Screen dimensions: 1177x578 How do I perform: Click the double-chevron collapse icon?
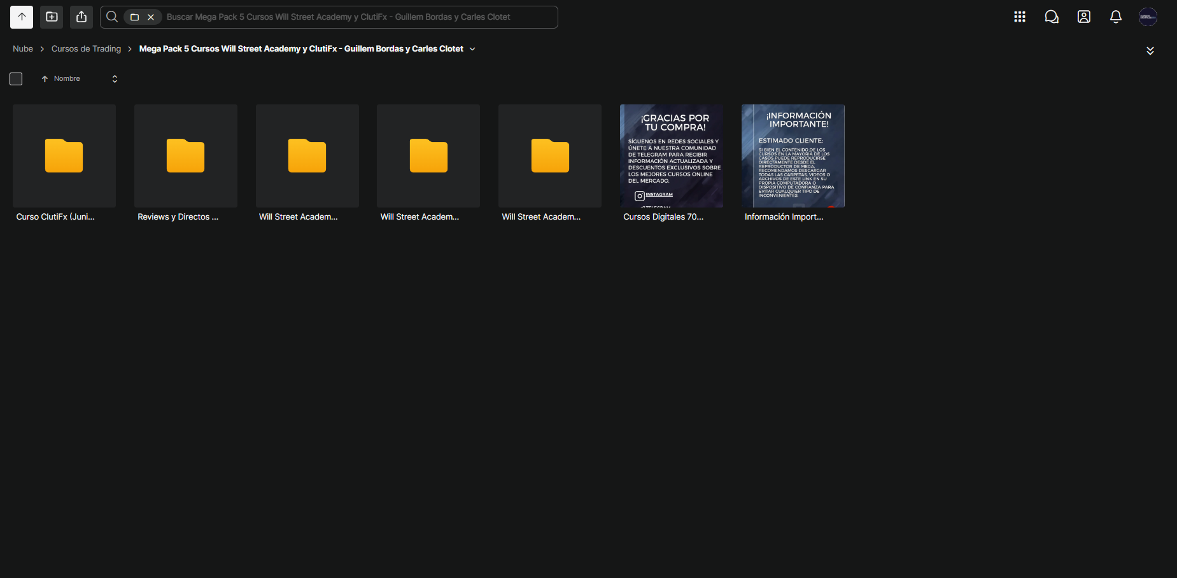[1150, 51]
